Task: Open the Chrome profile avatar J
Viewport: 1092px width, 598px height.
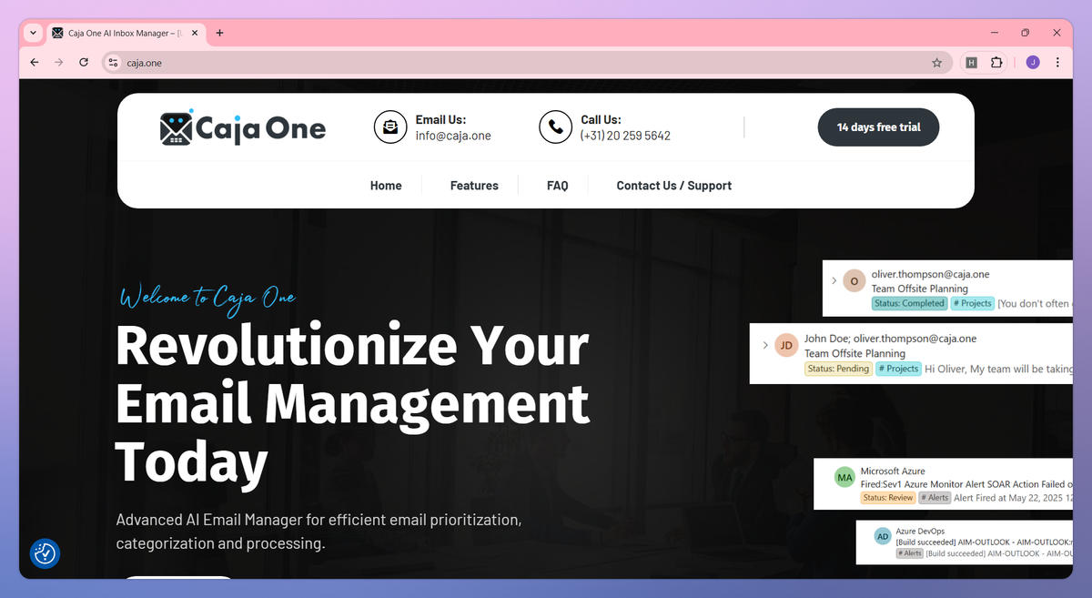Action: click(x=1033, y=62)
